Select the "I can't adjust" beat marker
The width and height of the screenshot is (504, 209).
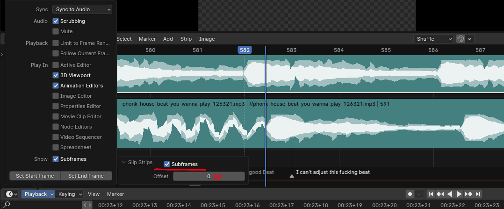coord(292,176)
